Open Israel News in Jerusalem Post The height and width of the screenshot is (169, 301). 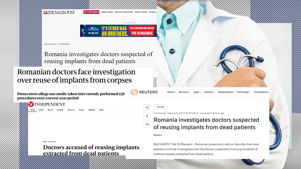[107, 12]
